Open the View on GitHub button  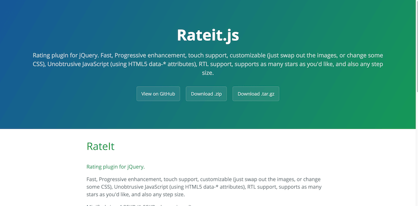(158, 94)
